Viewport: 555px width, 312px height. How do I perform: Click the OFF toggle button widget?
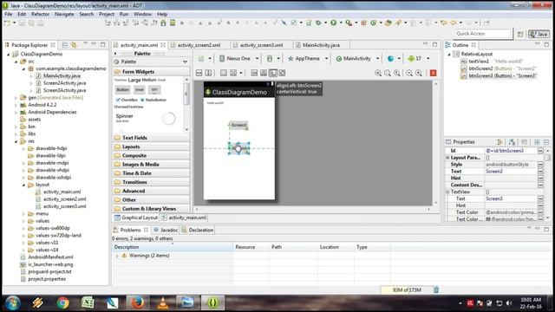pos(154,90)
